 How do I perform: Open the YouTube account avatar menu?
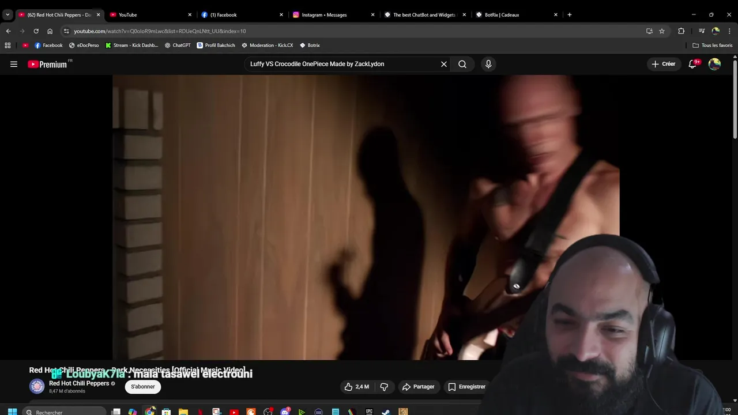[x=714, y=64]
